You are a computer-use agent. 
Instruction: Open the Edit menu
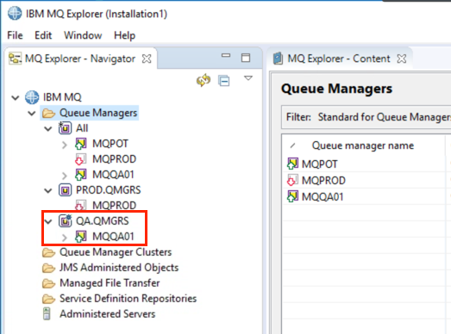(x=43, y=35)
